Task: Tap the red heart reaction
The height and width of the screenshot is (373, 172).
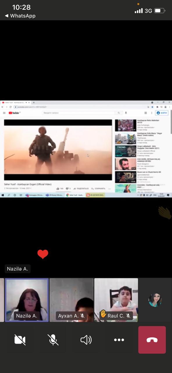Action: click(x=43, y=254)
